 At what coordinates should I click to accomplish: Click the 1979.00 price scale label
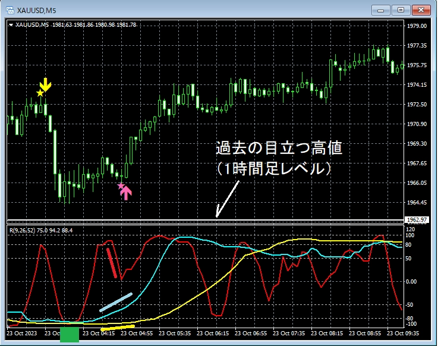tap(417, 26)
